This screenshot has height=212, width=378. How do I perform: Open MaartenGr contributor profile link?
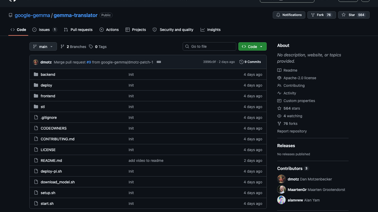[297, 190]
